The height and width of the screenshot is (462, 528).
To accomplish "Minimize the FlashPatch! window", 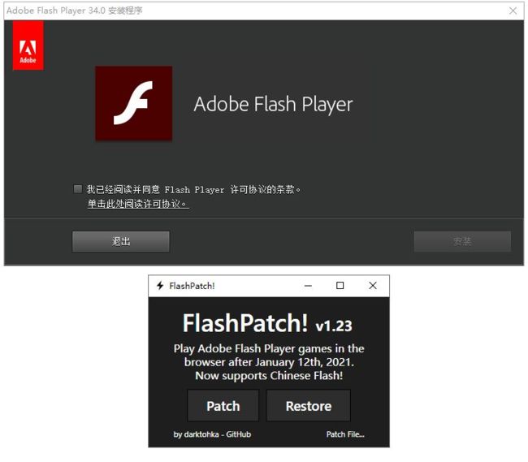I will [308, 286].
